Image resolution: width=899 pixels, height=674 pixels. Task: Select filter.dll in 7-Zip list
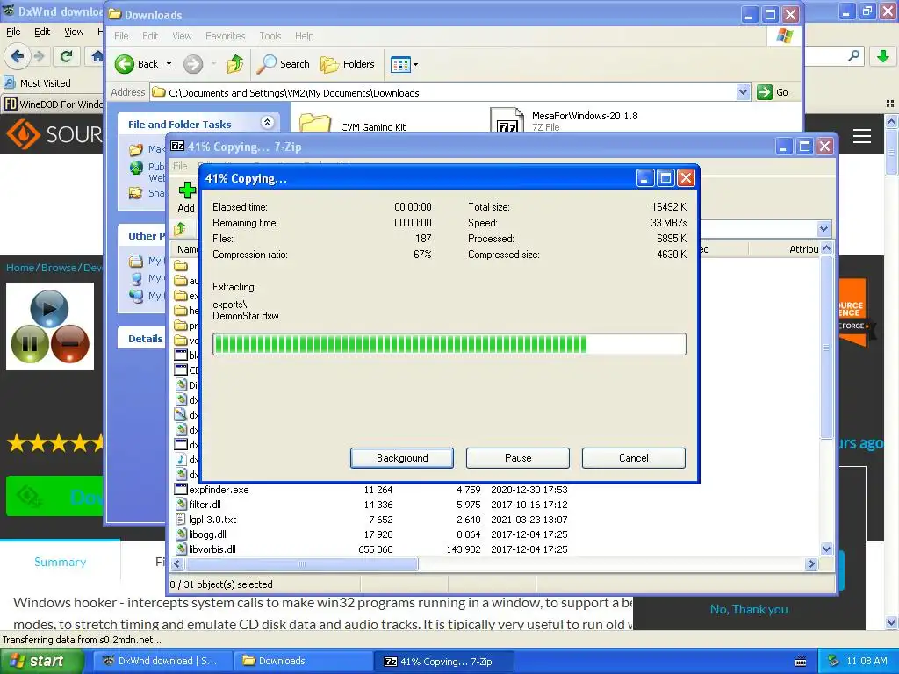[x=205, y=505]
